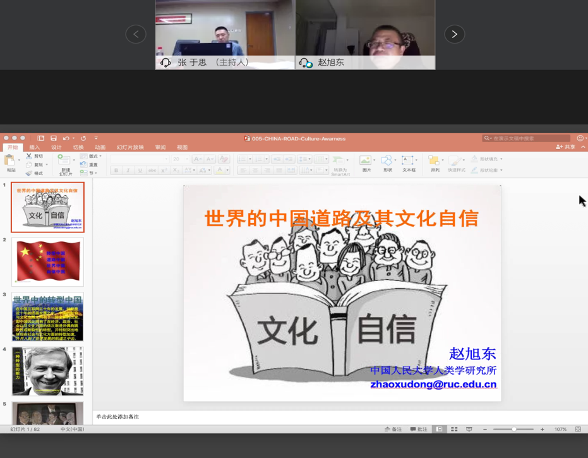The image size is (588, 458).
Task: Click the Text Box (文本框) icon
Action: [x=408, y=161]
